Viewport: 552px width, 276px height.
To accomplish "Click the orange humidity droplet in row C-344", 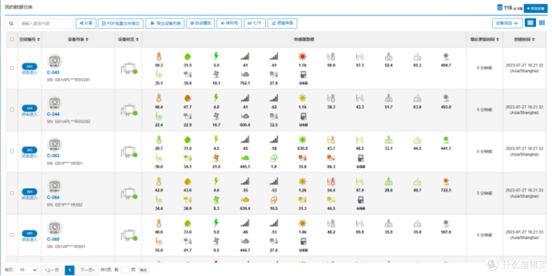I will [188, 98].
